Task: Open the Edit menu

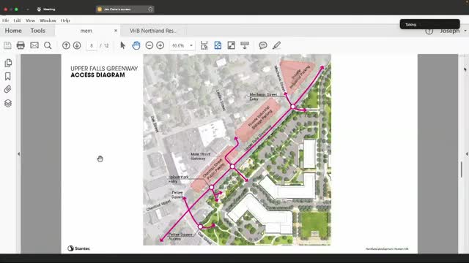Action: tap(17, 20)
